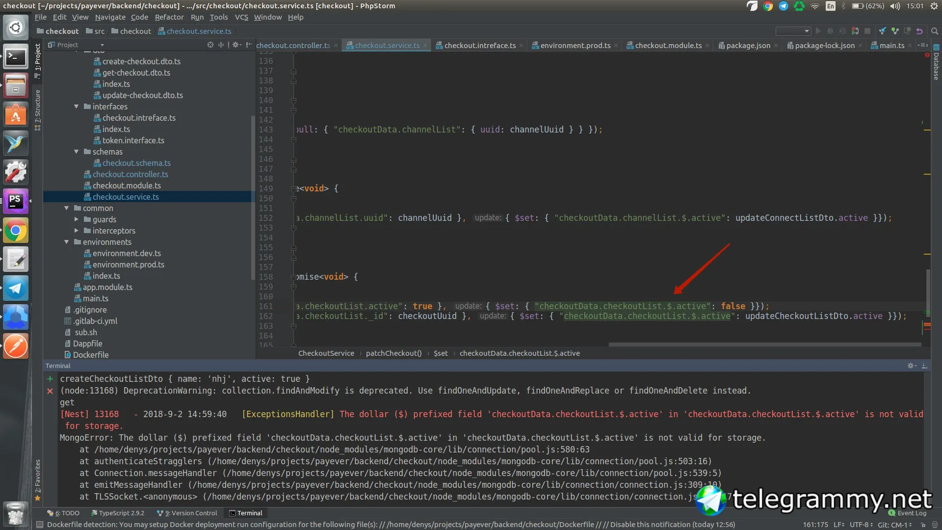This screenshot has width=942, height=530.
Task: Add new terminal session with plus
Action: (50, 379)
